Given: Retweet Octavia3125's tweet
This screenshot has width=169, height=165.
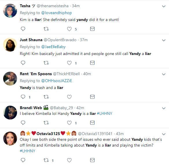Looking at the screenshot, I should pyautogui.click(x=46, y=160).
